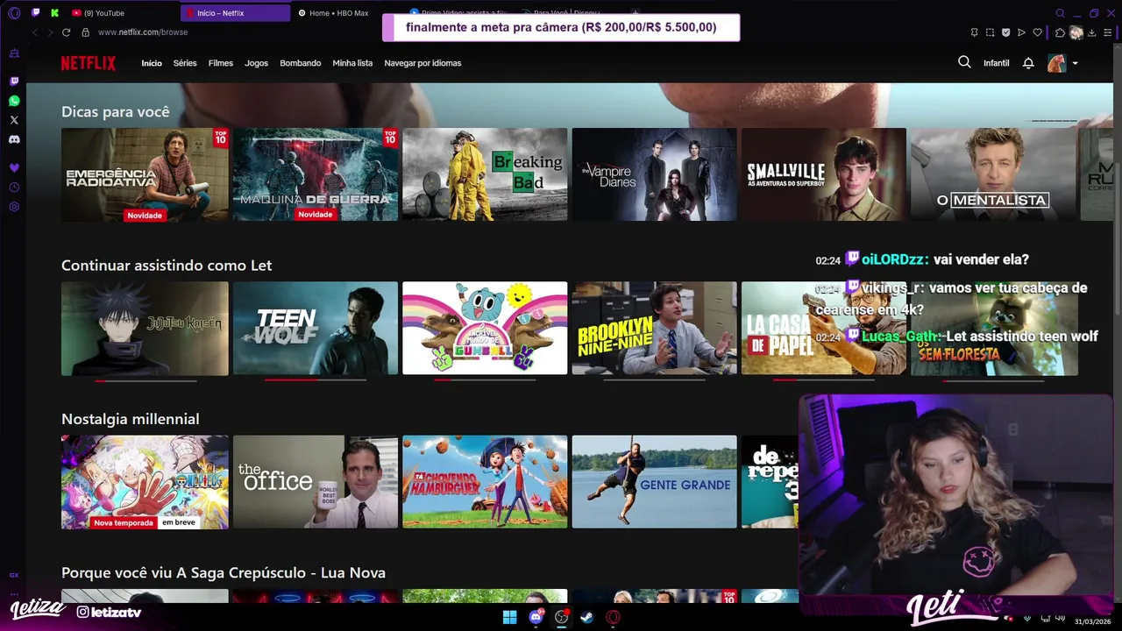This screenshot has height=631, width=1122.
Task: Click the Opera GX logo button
Action: 14,13
